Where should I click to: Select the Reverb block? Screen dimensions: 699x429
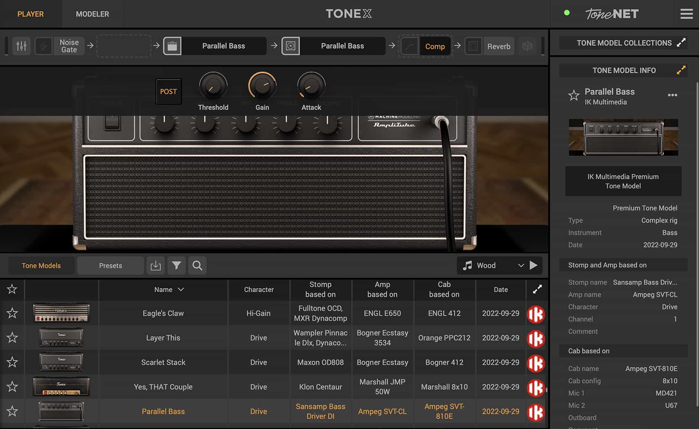(499, 46)
